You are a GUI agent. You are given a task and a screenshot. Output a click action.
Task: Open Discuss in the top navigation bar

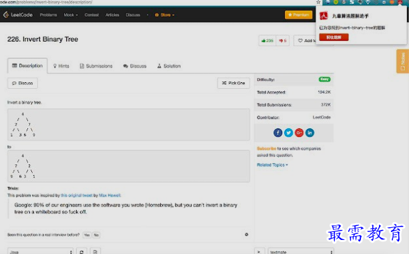point(133,15)
